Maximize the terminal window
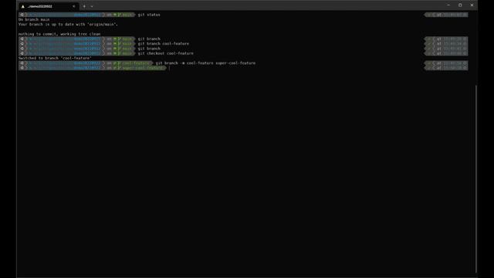 pyautogui.click(x=460, y=5)
